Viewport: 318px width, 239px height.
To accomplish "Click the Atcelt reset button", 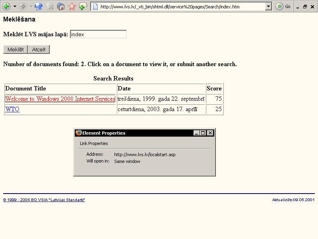I will click(x=39, y=49).
